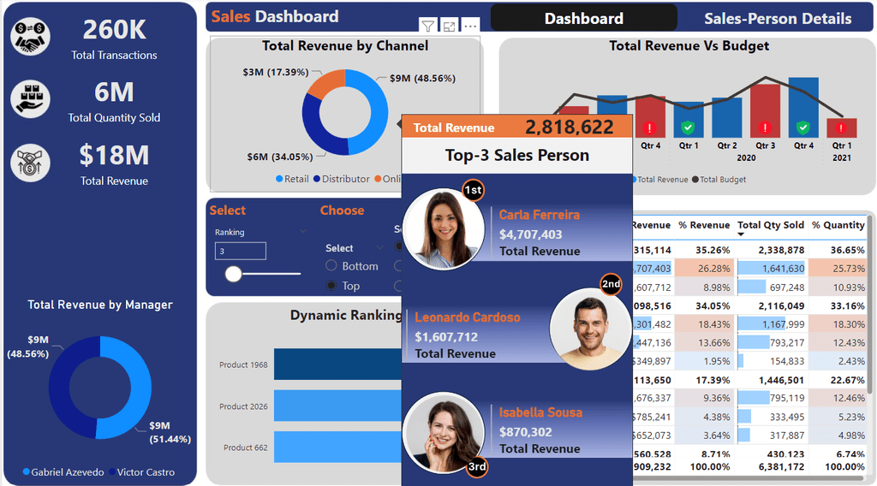Click red alert icon above Qtr 4 2019
The height and width of the screenshot is (486, 877).
click(649, 128)
